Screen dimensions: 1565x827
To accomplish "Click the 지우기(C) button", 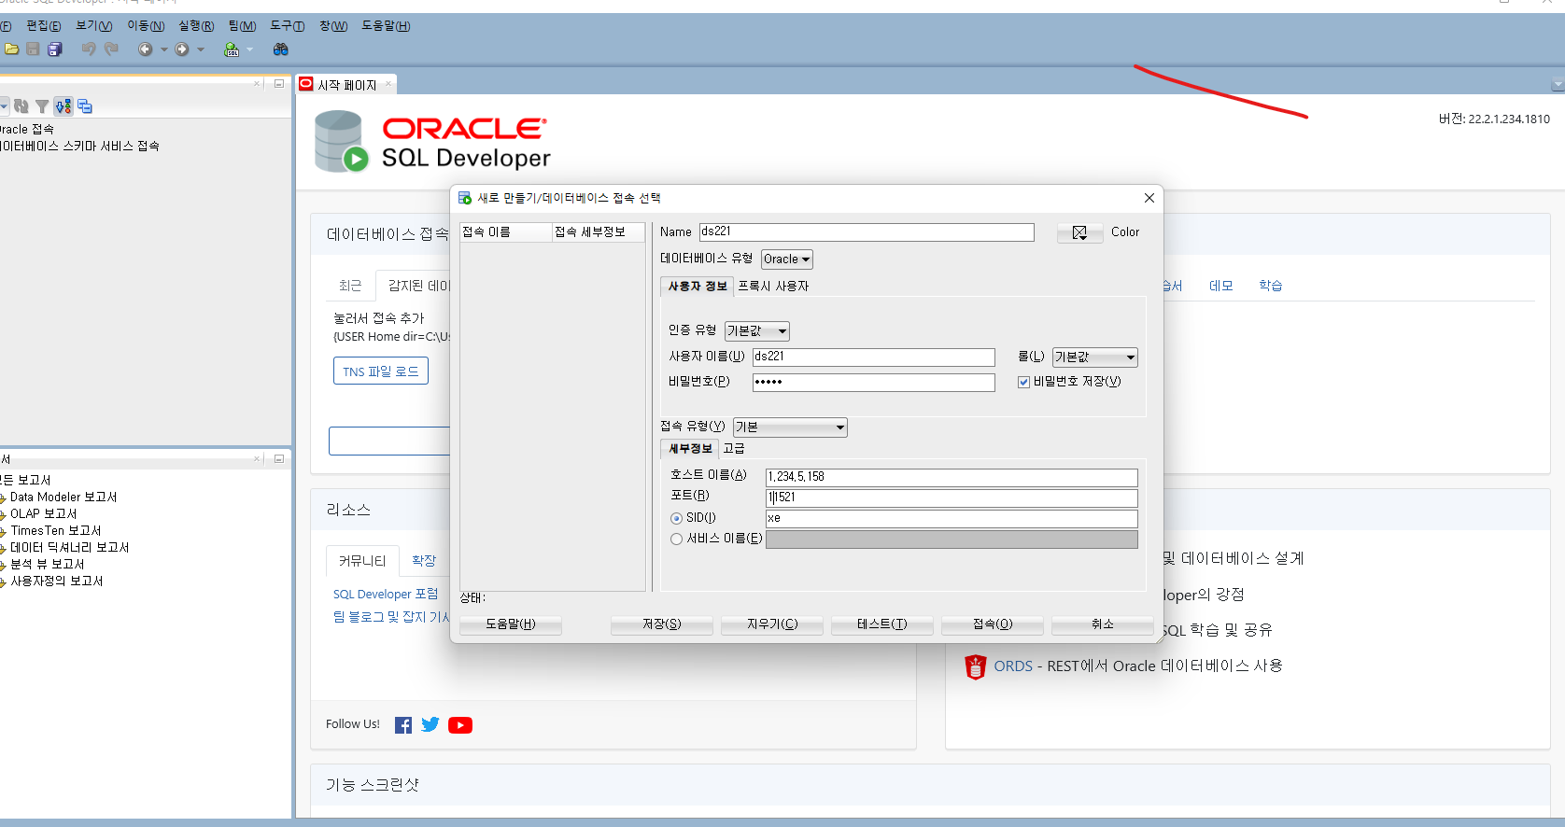I will [x=772, y=624].
